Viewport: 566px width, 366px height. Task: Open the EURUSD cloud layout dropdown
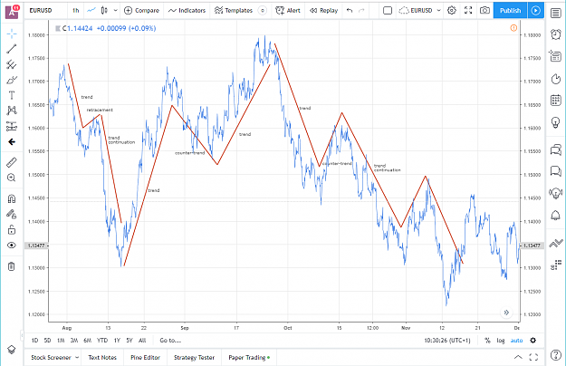(420, 11)
